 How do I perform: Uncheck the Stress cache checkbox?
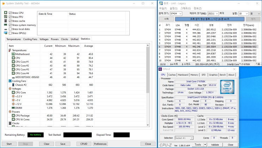pyautogui.click(x=10, y=21)
